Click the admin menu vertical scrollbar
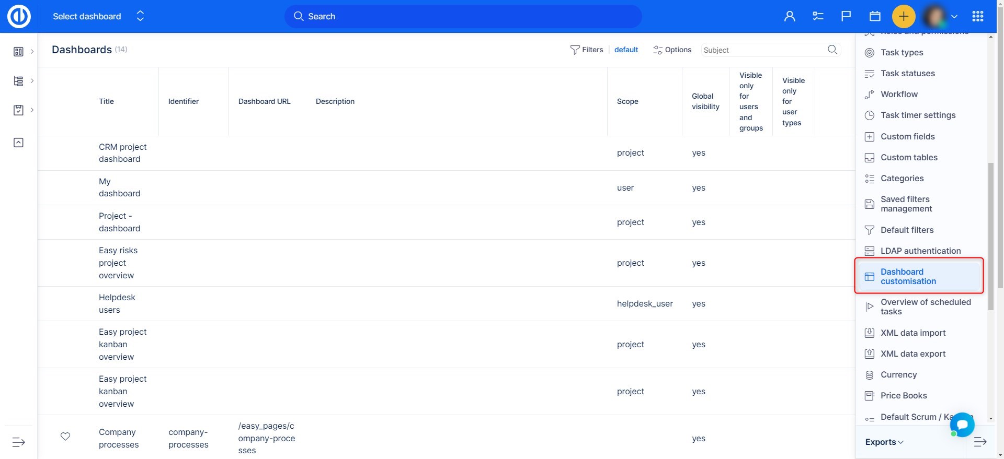This screenshot has width=1004, height=459. tap(990, 236)
